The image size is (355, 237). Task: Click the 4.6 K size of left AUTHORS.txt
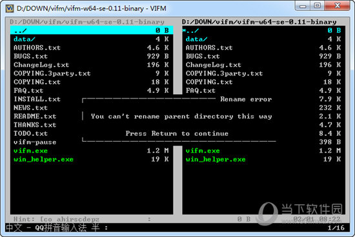[x=157, y=48]
